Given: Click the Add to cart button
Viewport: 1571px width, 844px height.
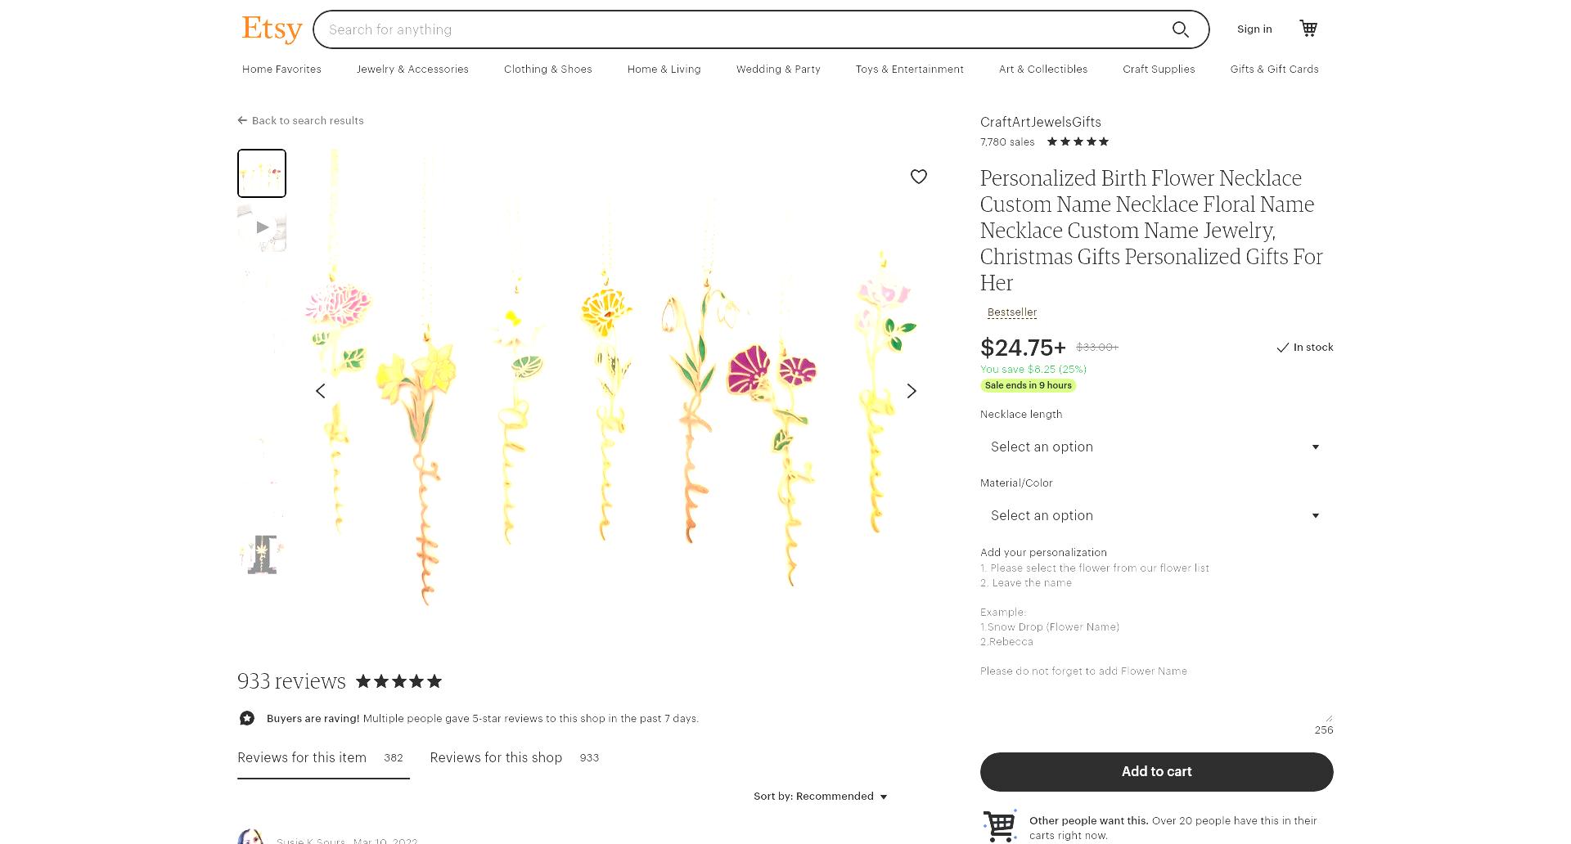Looking at the screenshot, I should [x=1156, y=771].
